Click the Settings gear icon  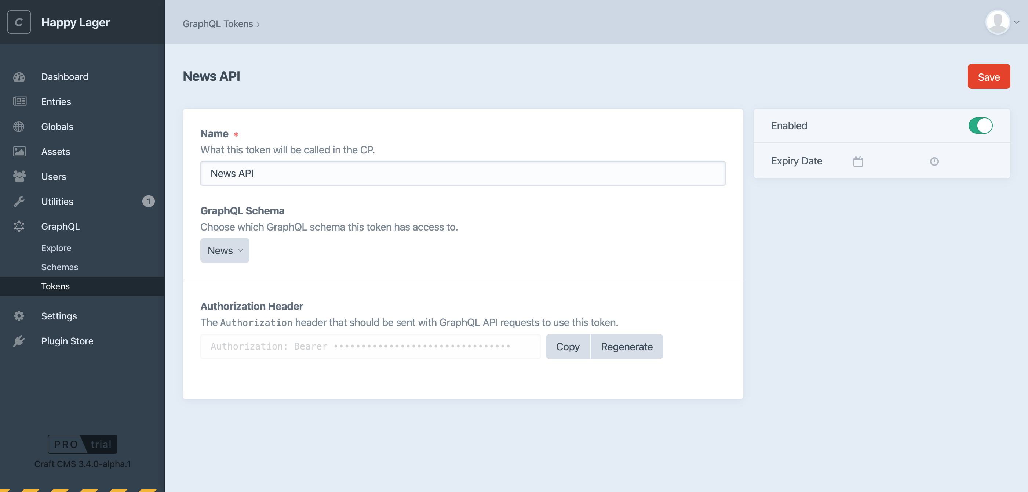click(19, 316)
